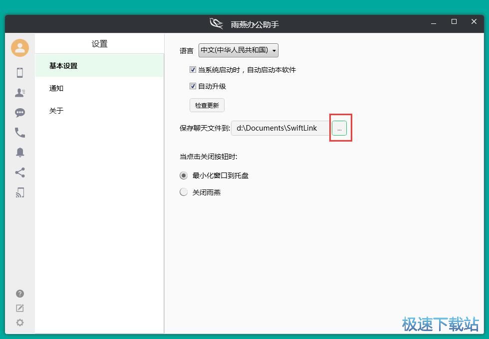
Task: Click the browse folder '...' button
Action: tap(339, 128)
